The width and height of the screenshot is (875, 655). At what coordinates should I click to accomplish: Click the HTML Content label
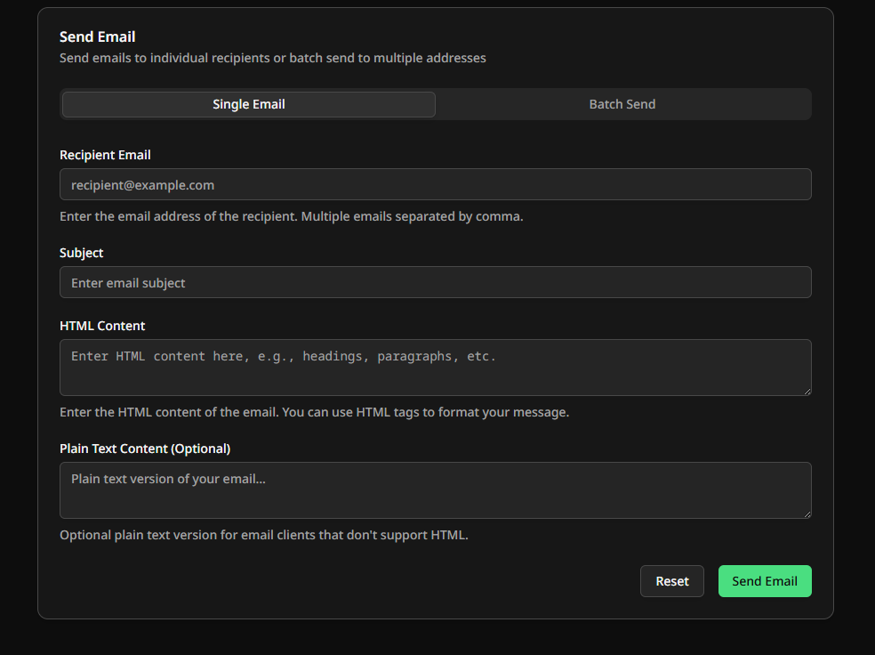coord(102,326)
